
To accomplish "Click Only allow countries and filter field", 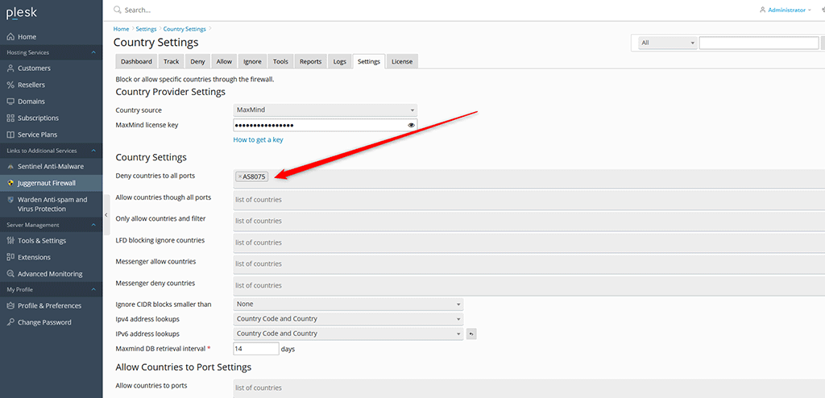I will pos(529,221).
